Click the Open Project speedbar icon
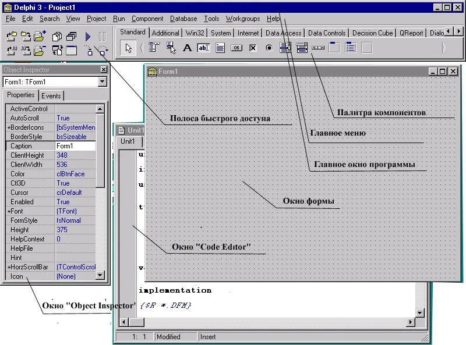Screen dimensions: 466x345 pyautogui.click(x=12, y=37)
